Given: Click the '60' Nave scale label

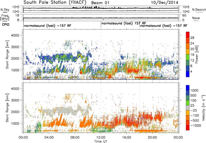Looking at the screenshot, I should [184, 15].
